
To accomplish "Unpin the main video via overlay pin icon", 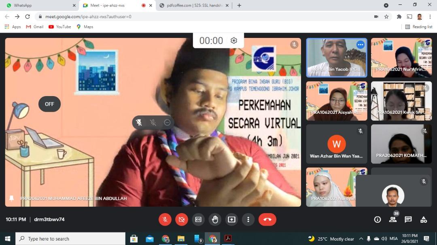I will click(139, 123).
